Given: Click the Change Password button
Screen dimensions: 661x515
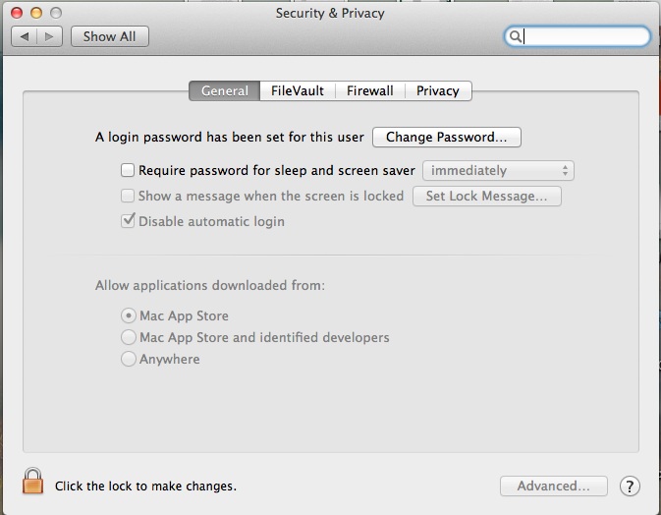Looking at the screenshot, I should tap(446, 138).
